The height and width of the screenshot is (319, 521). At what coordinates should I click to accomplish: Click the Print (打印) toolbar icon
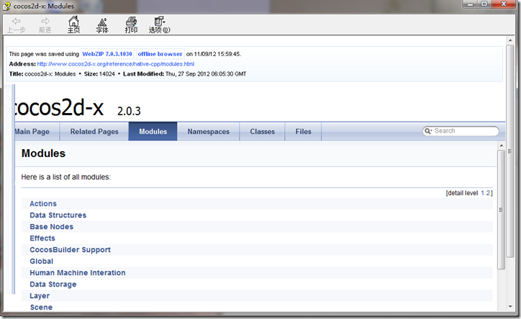131,24
